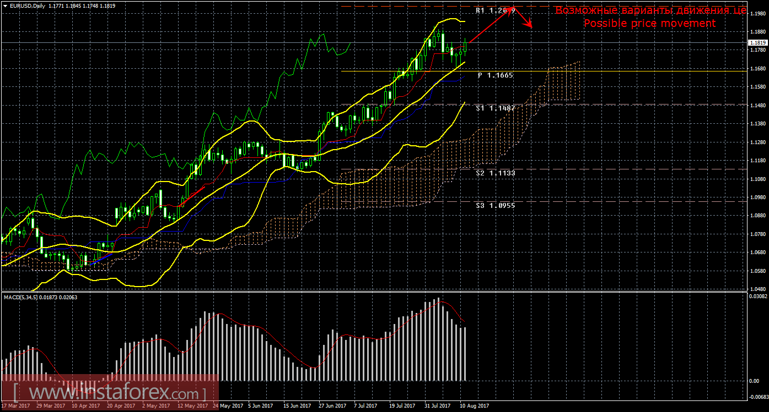Select the S3 1.0955 support label
This screenshot has height=412, width=769.
click(496, 205)
